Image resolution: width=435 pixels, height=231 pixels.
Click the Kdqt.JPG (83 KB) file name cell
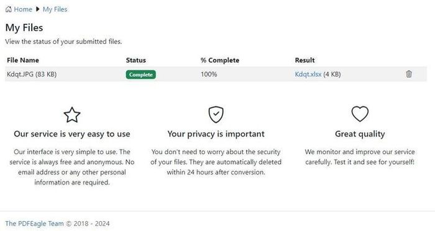pyautogui.click(x=32, y=74)
